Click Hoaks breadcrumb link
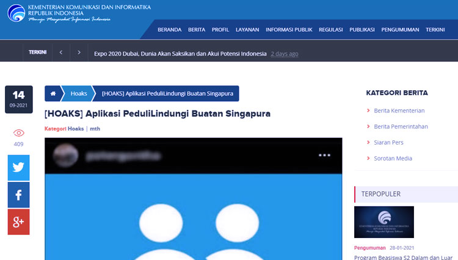This screenshot has width=458, height=260. (79, 93)
